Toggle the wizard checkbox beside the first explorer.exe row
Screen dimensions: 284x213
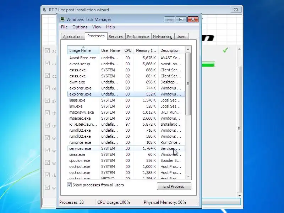pyautogui.click(x=47, y=88)
